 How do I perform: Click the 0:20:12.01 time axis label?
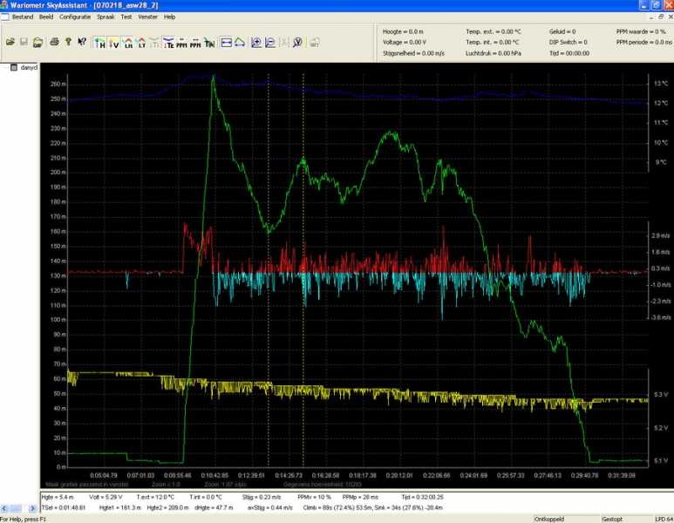coord(399,475)
